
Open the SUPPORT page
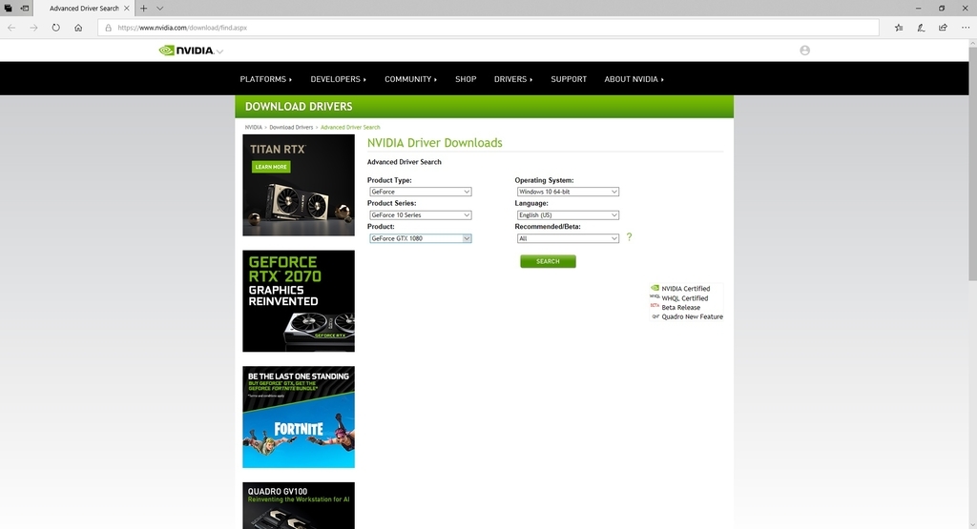(569, 79)
